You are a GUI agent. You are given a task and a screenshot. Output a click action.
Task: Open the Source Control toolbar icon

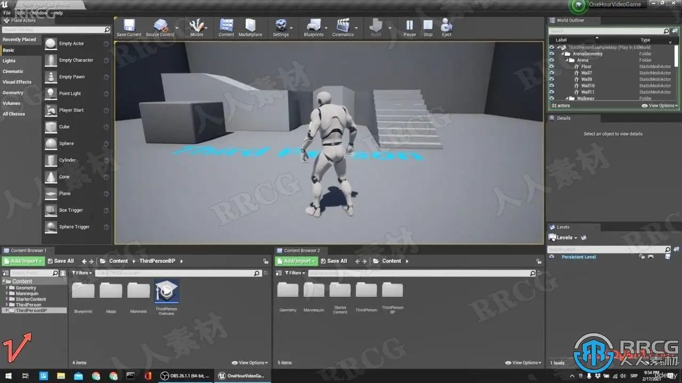(160, 28)
